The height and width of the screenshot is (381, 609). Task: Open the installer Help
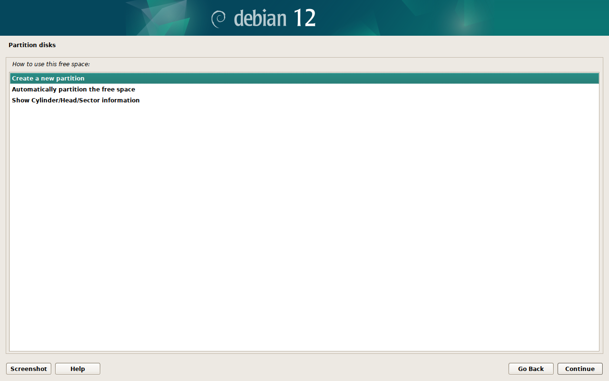pos(78,369)
